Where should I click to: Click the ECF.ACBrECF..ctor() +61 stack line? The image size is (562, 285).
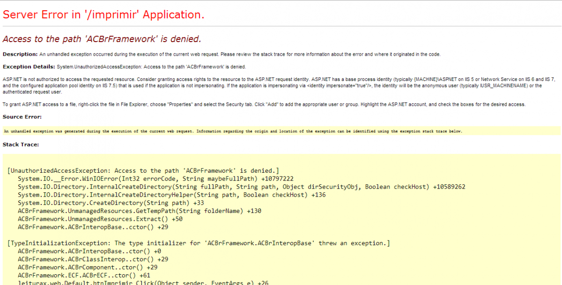[84, 275]
